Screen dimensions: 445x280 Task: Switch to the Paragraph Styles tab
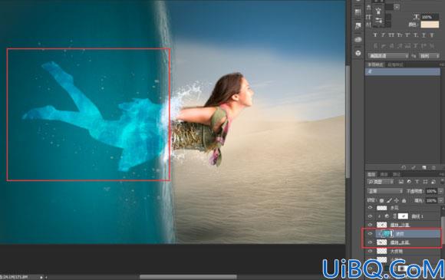[396, 64]
